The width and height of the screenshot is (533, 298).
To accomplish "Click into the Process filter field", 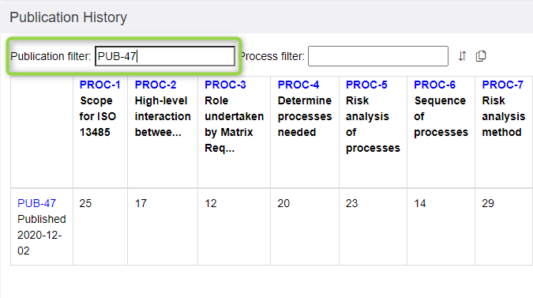I will 378,56.
